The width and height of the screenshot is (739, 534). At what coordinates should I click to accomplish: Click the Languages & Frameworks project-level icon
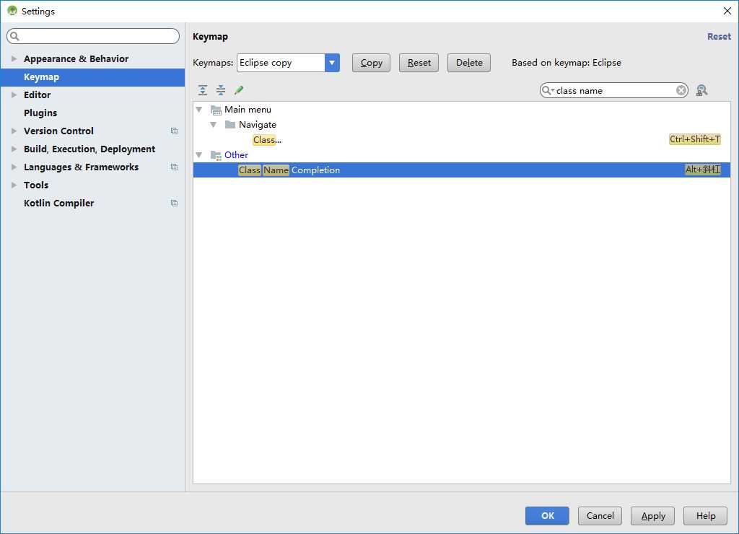174,167
